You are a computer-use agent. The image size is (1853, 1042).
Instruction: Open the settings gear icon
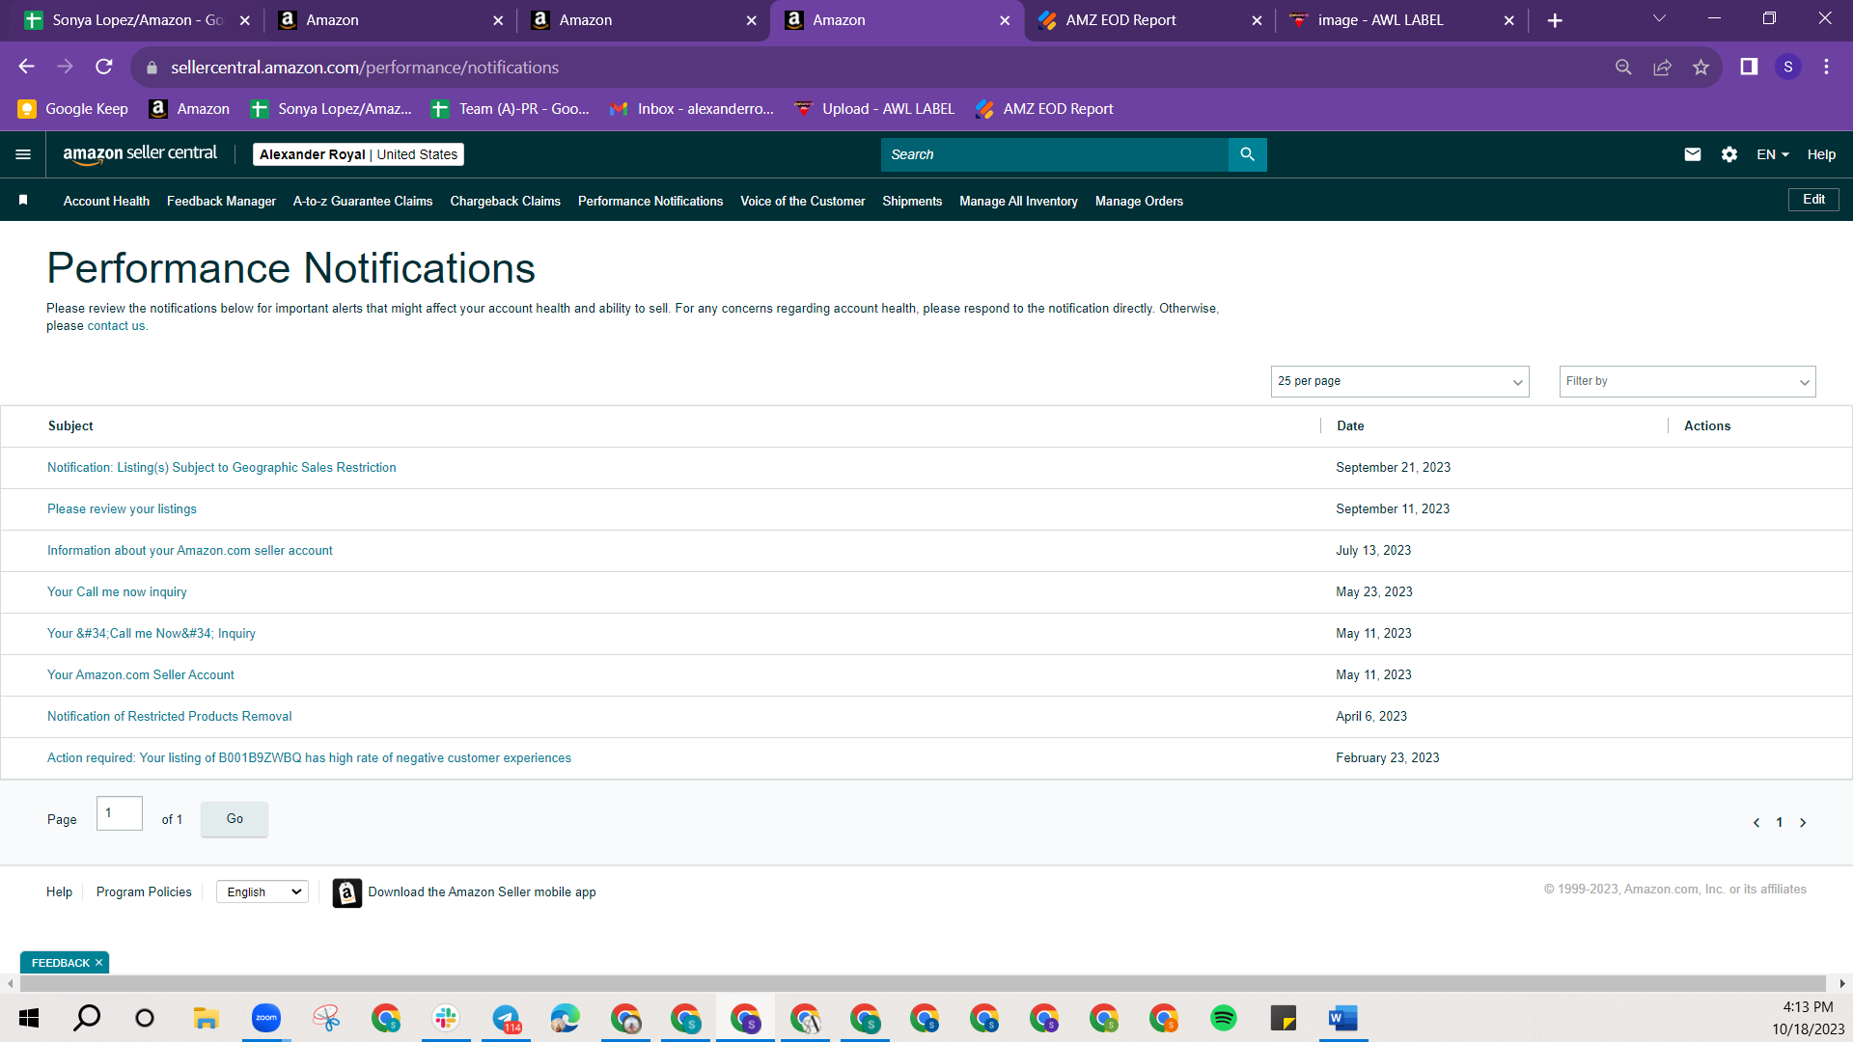[1729, 154]
